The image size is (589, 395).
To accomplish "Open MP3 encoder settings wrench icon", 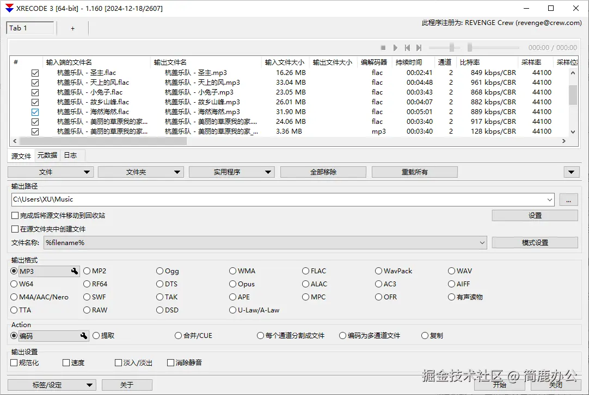I will 75,271.
